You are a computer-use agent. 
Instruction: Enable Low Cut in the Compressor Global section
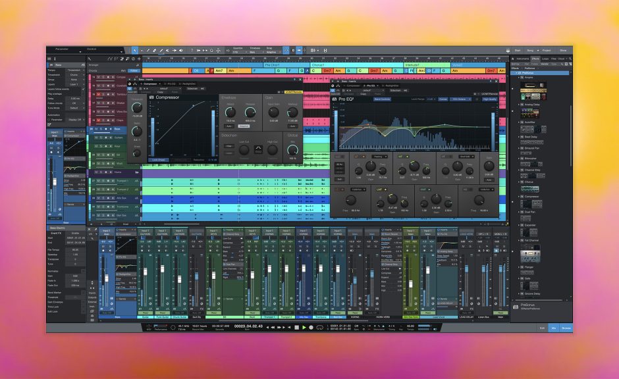click(244, 150)
